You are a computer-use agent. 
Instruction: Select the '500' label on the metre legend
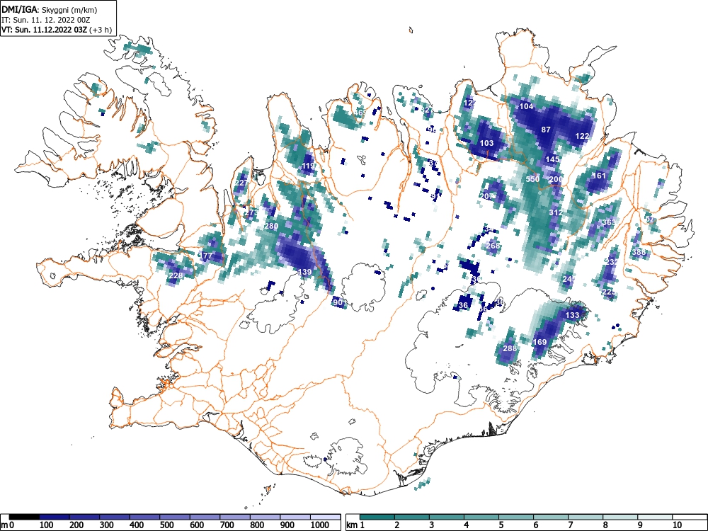coord(166,525)
